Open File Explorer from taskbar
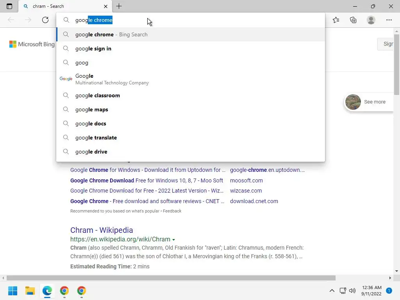The width and height of the screenshot is (400, 300). [x=30, y=291]
